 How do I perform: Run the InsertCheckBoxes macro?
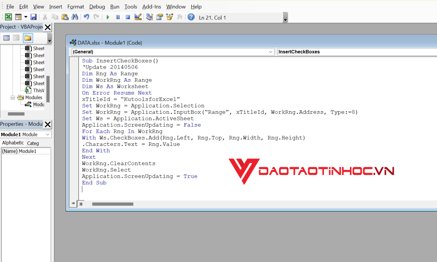click(x=108, y=17)
